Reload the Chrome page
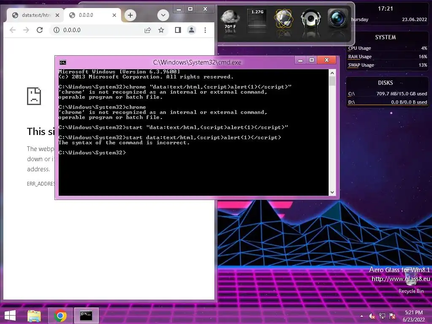The width and height of the screenshot is (432, 324). coord(40,30)
